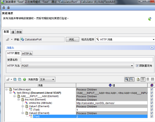Collapse the Value1 element node
This screenshot has width=155, height=122.
(x=22, y=106)
